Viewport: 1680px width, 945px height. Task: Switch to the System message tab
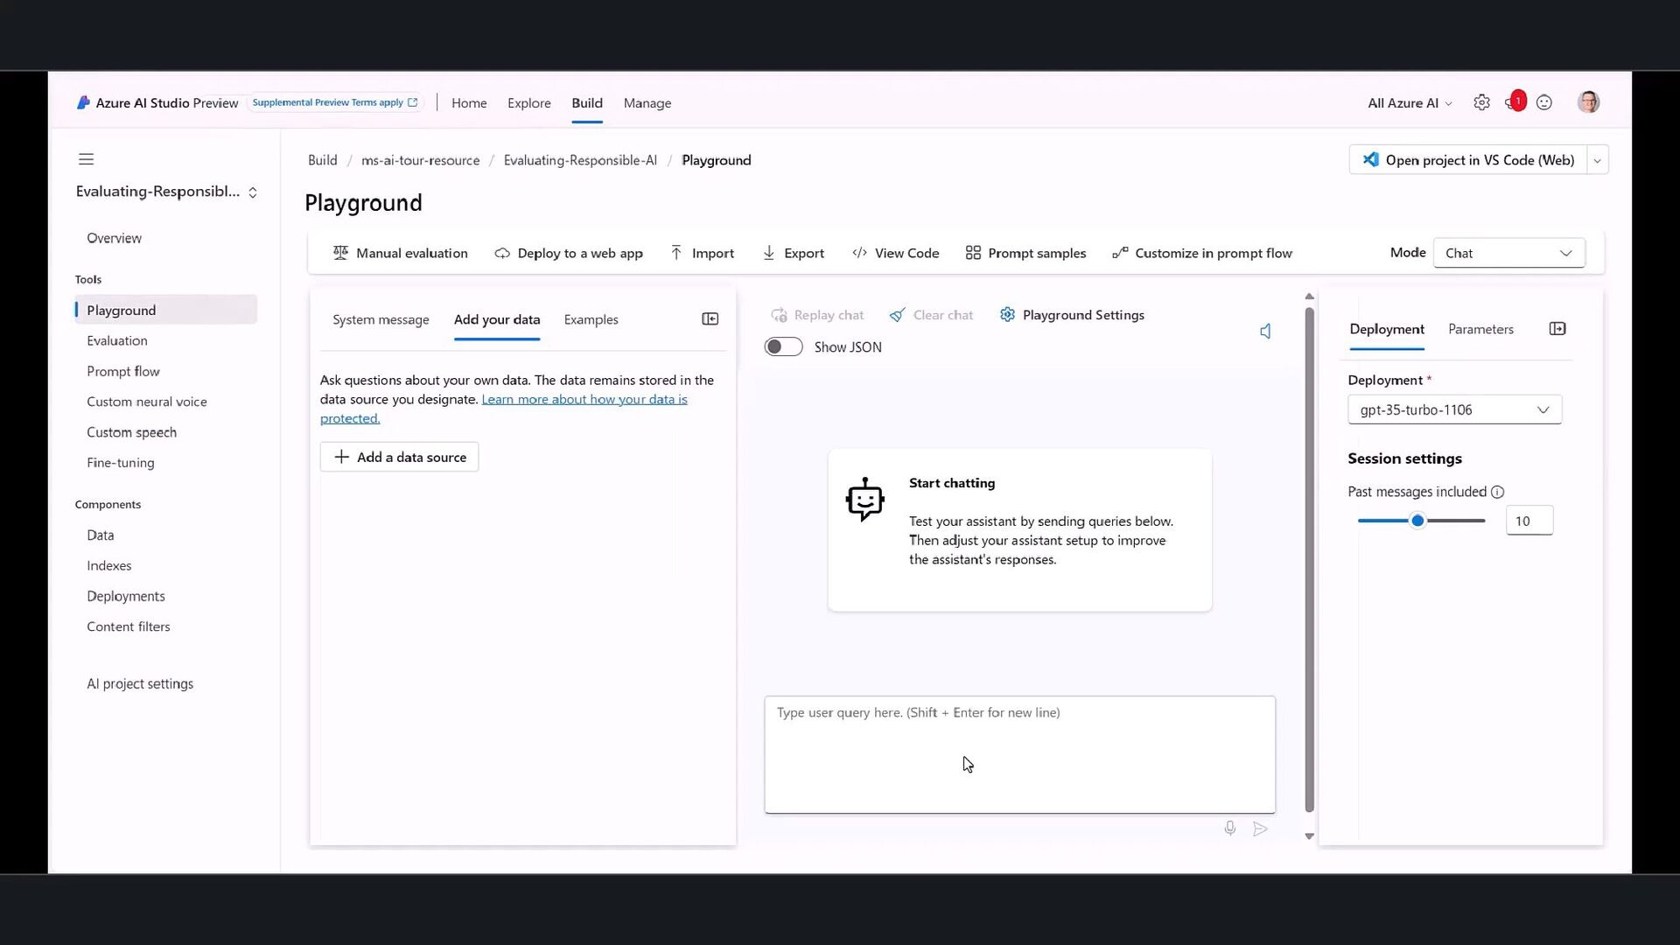pos(381,319)
